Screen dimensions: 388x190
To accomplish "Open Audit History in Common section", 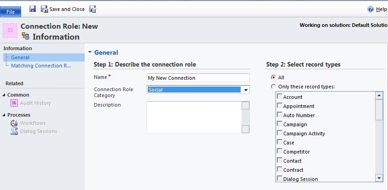I will 35,103.
